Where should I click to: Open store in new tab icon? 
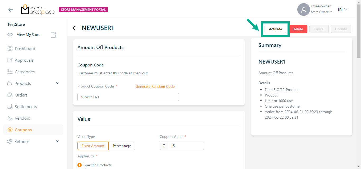click(x=53, y=35)
